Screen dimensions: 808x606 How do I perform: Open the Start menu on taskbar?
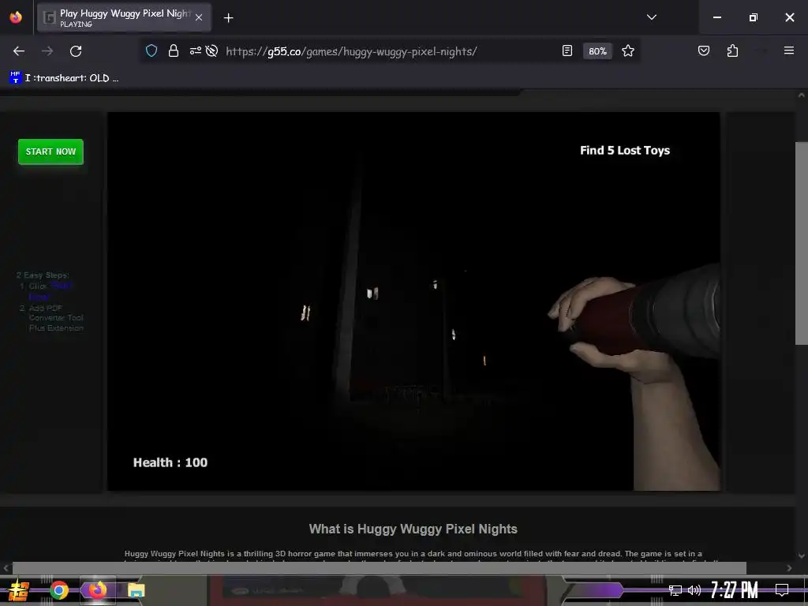tap(18, 590)
